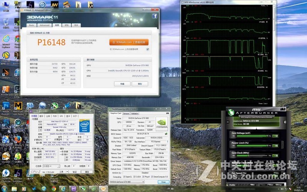Open GPU selection dropdown in GPU-Z
Viewport: 307px width, 192px height.
coord(127,182)
